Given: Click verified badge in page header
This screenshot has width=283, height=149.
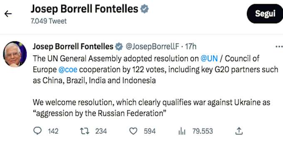Looking at the screenshot, I should click(144, 9).
